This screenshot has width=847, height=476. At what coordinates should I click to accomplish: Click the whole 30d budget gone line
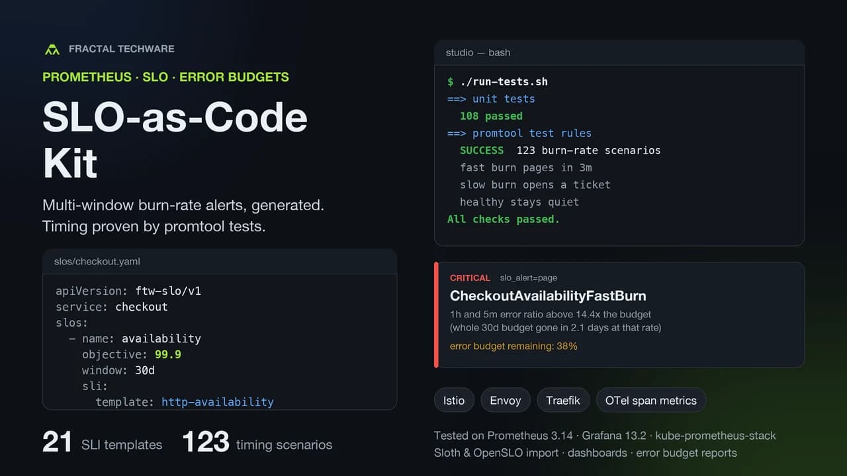click(x=556, y=327)
